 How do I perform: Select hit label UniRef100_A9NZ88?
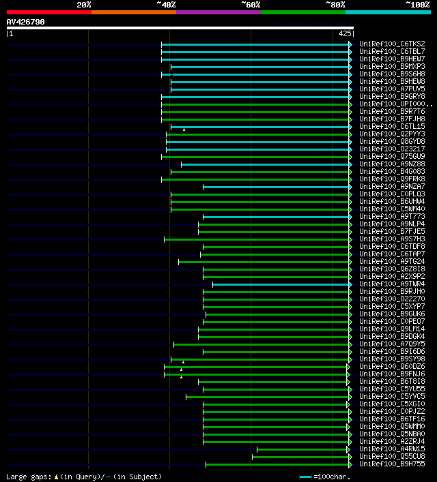point(392,164)
